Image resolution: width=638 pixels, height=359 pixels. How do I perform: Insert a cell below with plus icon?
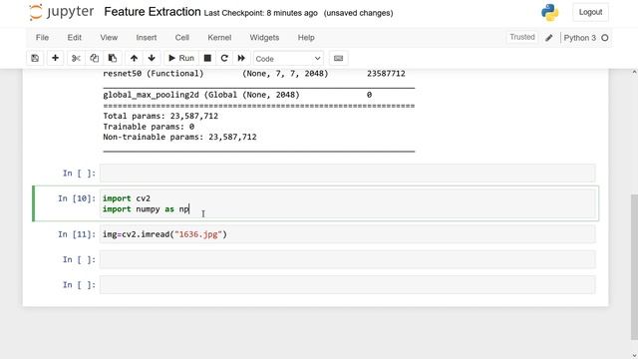pyautogui.click(x=55, y=58)
